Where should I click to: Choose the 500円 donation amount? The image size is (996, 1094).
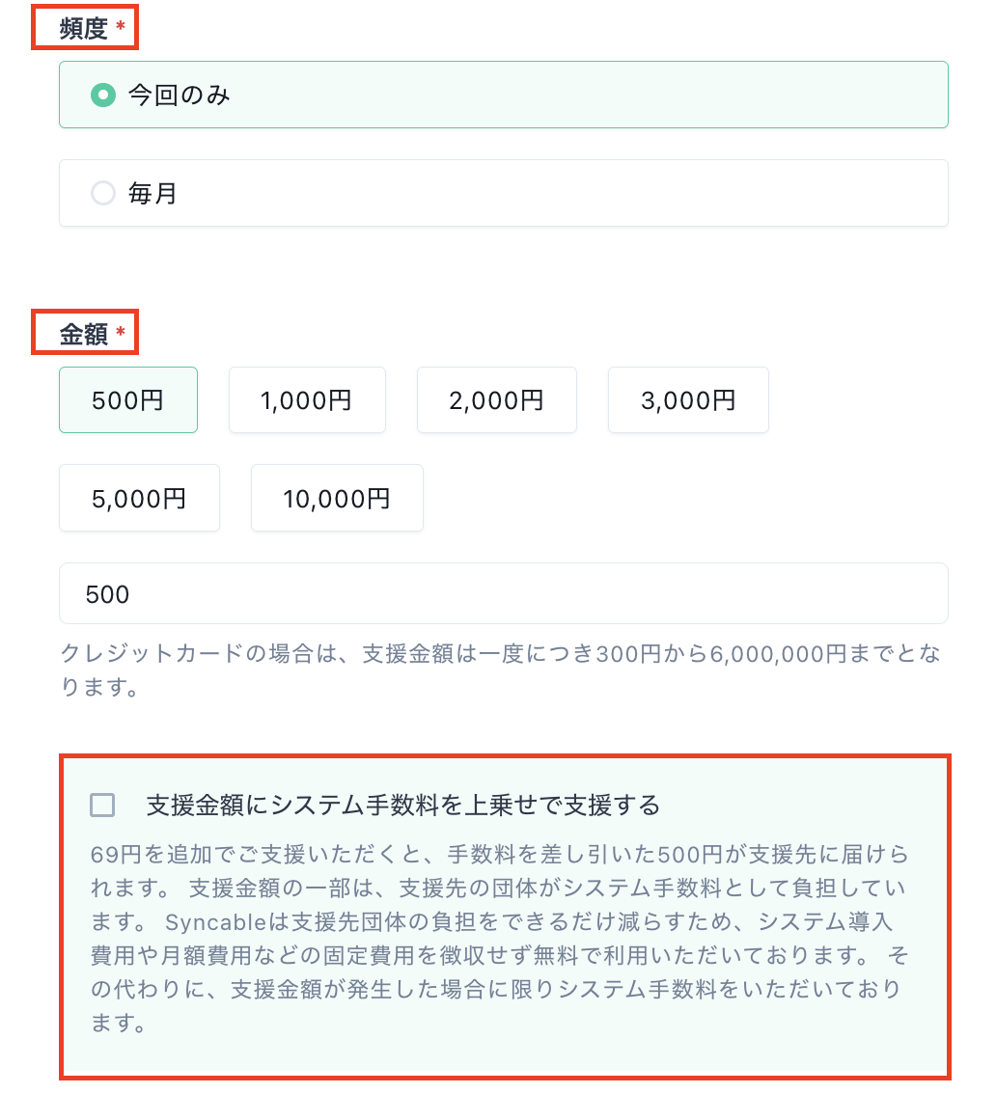click(127, 399)
